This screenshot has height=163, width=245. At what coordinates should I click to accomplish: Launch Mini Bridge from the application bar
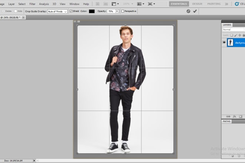(x=106, y=4)
